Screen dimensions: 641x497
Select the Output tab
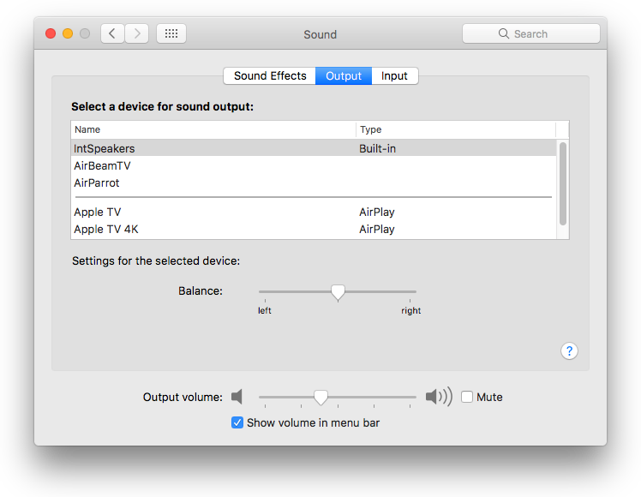click(344, 75)
